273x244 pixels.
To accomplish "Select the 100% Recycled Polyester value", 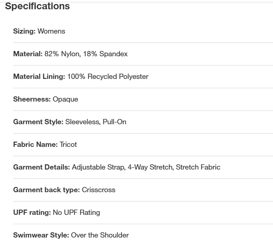I will [x=108, y=76].
